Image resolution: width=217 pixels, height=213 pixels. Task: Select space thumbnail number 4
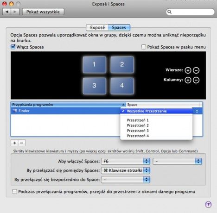[x=122, y=86]
